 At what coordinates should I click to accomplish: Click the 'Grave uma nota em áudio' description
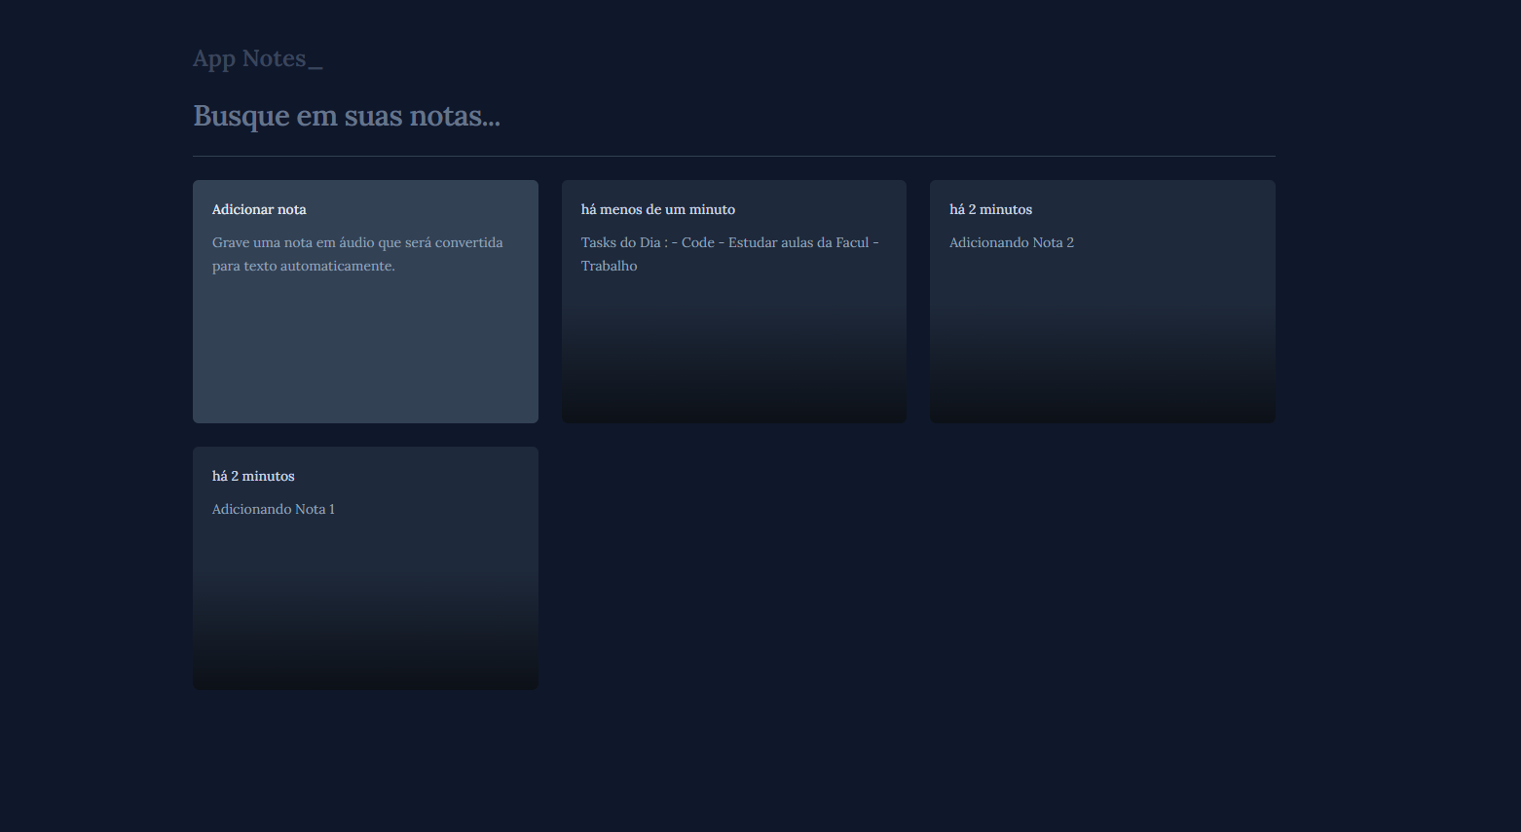click(357, 254)
